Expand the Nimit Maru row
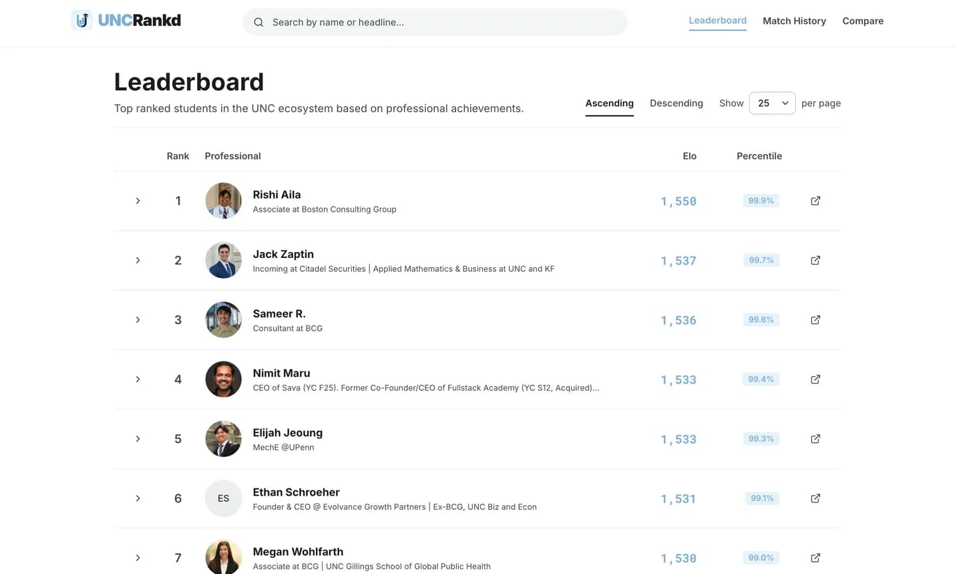The image size is (955, 574). coord(138,379)
